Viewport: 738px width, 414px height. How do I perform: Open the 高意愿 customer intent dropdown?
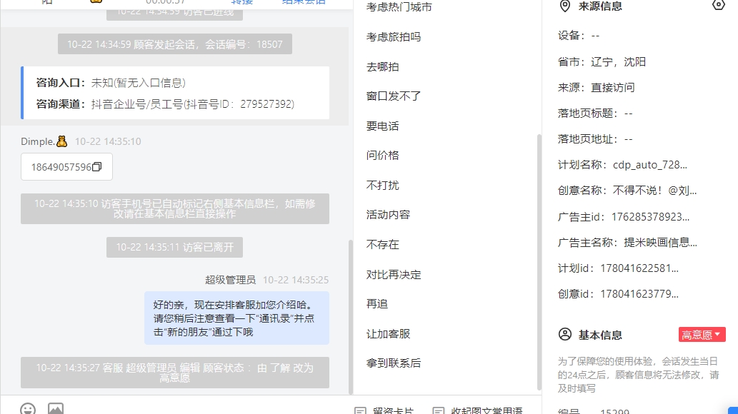702,335
